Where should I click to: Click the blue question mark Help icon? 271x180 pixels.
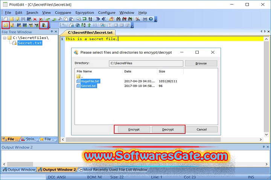(x=151, y=19)
